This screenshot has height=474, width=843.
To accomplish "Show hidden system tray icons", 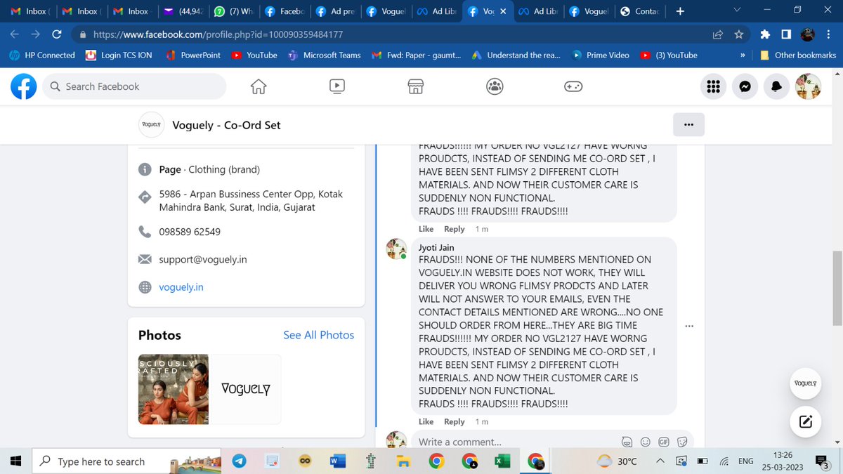I will click(660, 461).
